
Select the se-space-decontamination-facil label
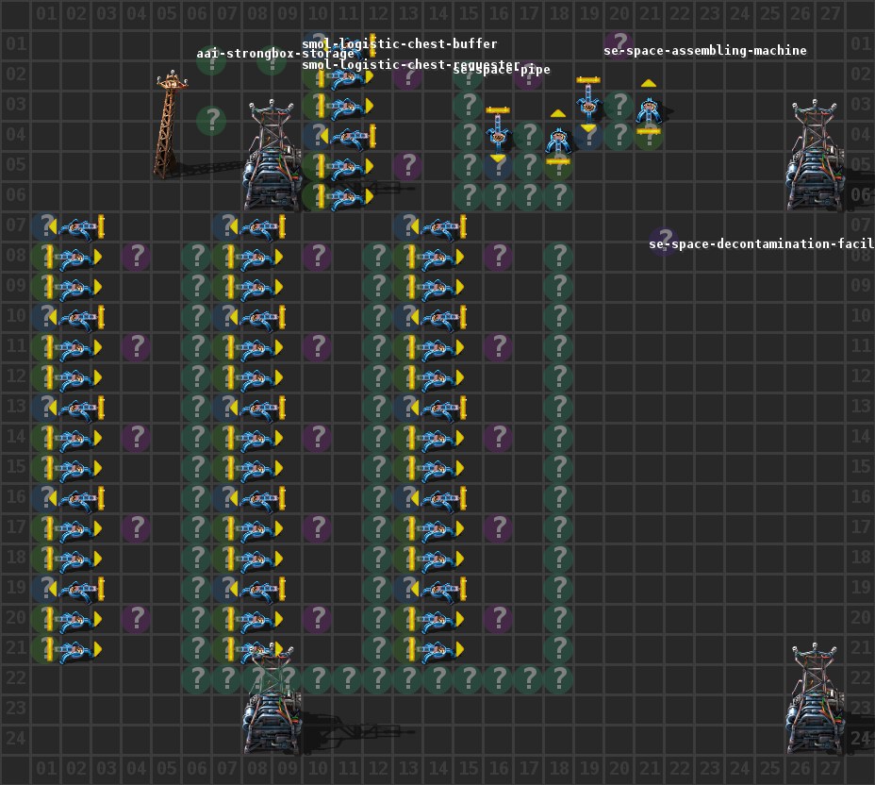(762, 243)
